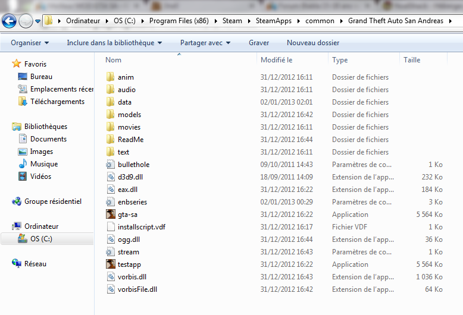This screenshot has height=315, width=463.
Task: Select the models folder icon
Action: tap(110, 114)
